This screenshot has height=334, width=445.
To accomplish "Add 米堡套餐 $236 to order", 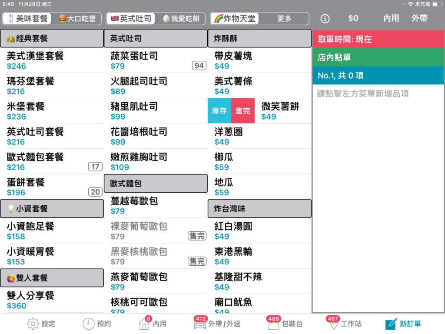I will click(52, 111).
